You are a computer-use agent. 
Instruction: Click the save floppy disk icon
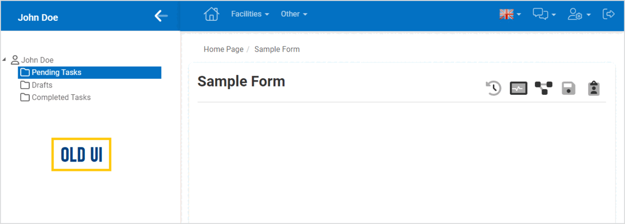click(568, 89)
